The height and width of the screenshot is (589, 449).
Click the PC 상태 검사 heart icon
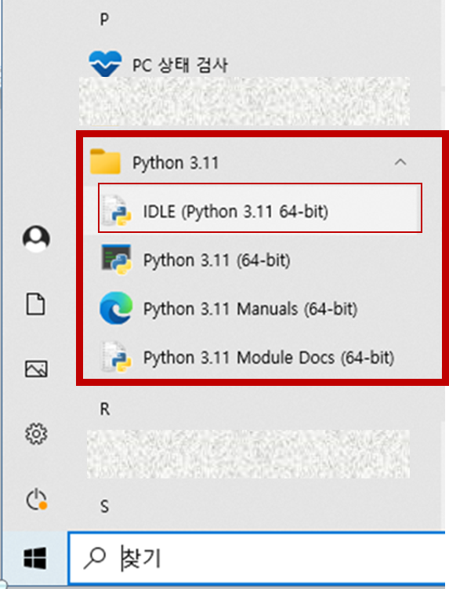coord(105,64)
